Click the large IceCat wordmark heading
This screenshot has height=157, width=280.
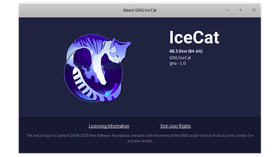tap(194, 37)
